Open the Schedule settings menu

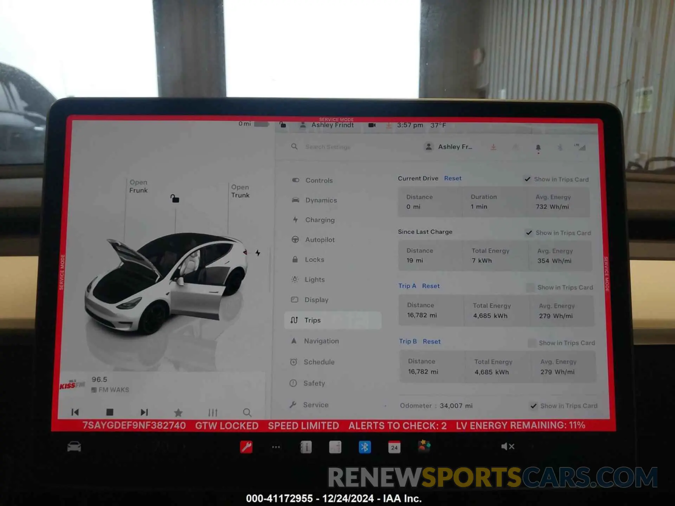[x=312, y=362]
